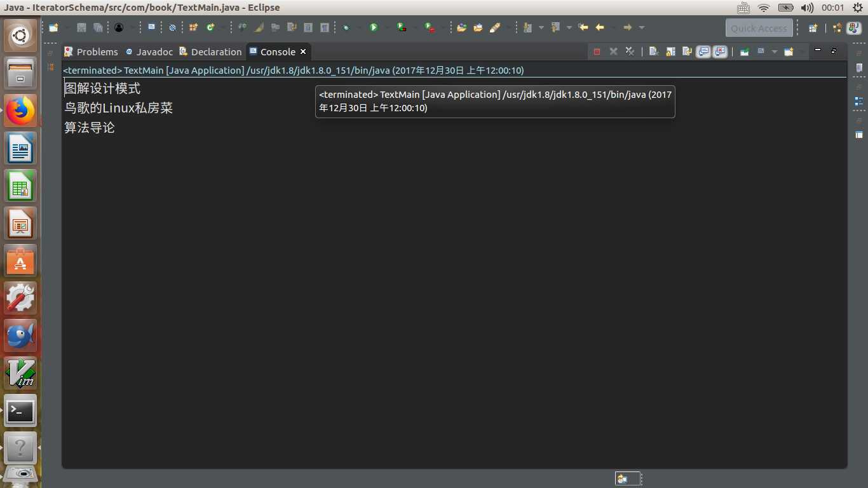Minimize the Console view panel
Screen dimensions: 868x488
click(x=818, y=50)
